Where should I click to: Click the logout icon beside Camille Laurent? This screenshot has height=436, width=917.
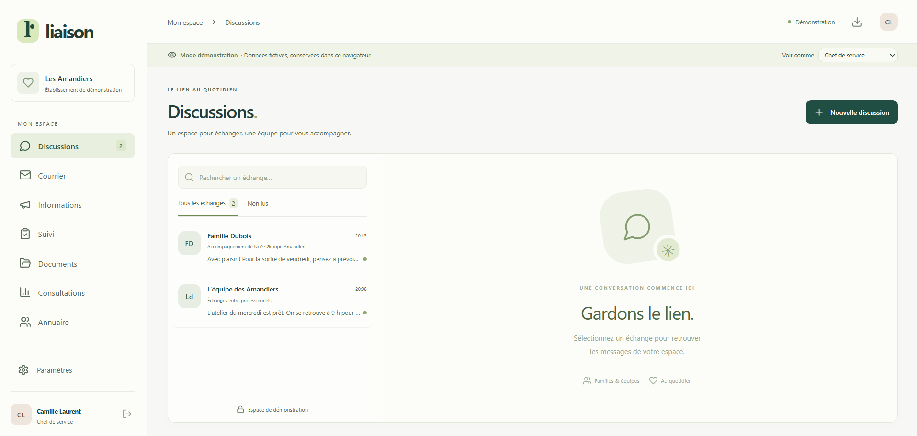tap(127, 414)
